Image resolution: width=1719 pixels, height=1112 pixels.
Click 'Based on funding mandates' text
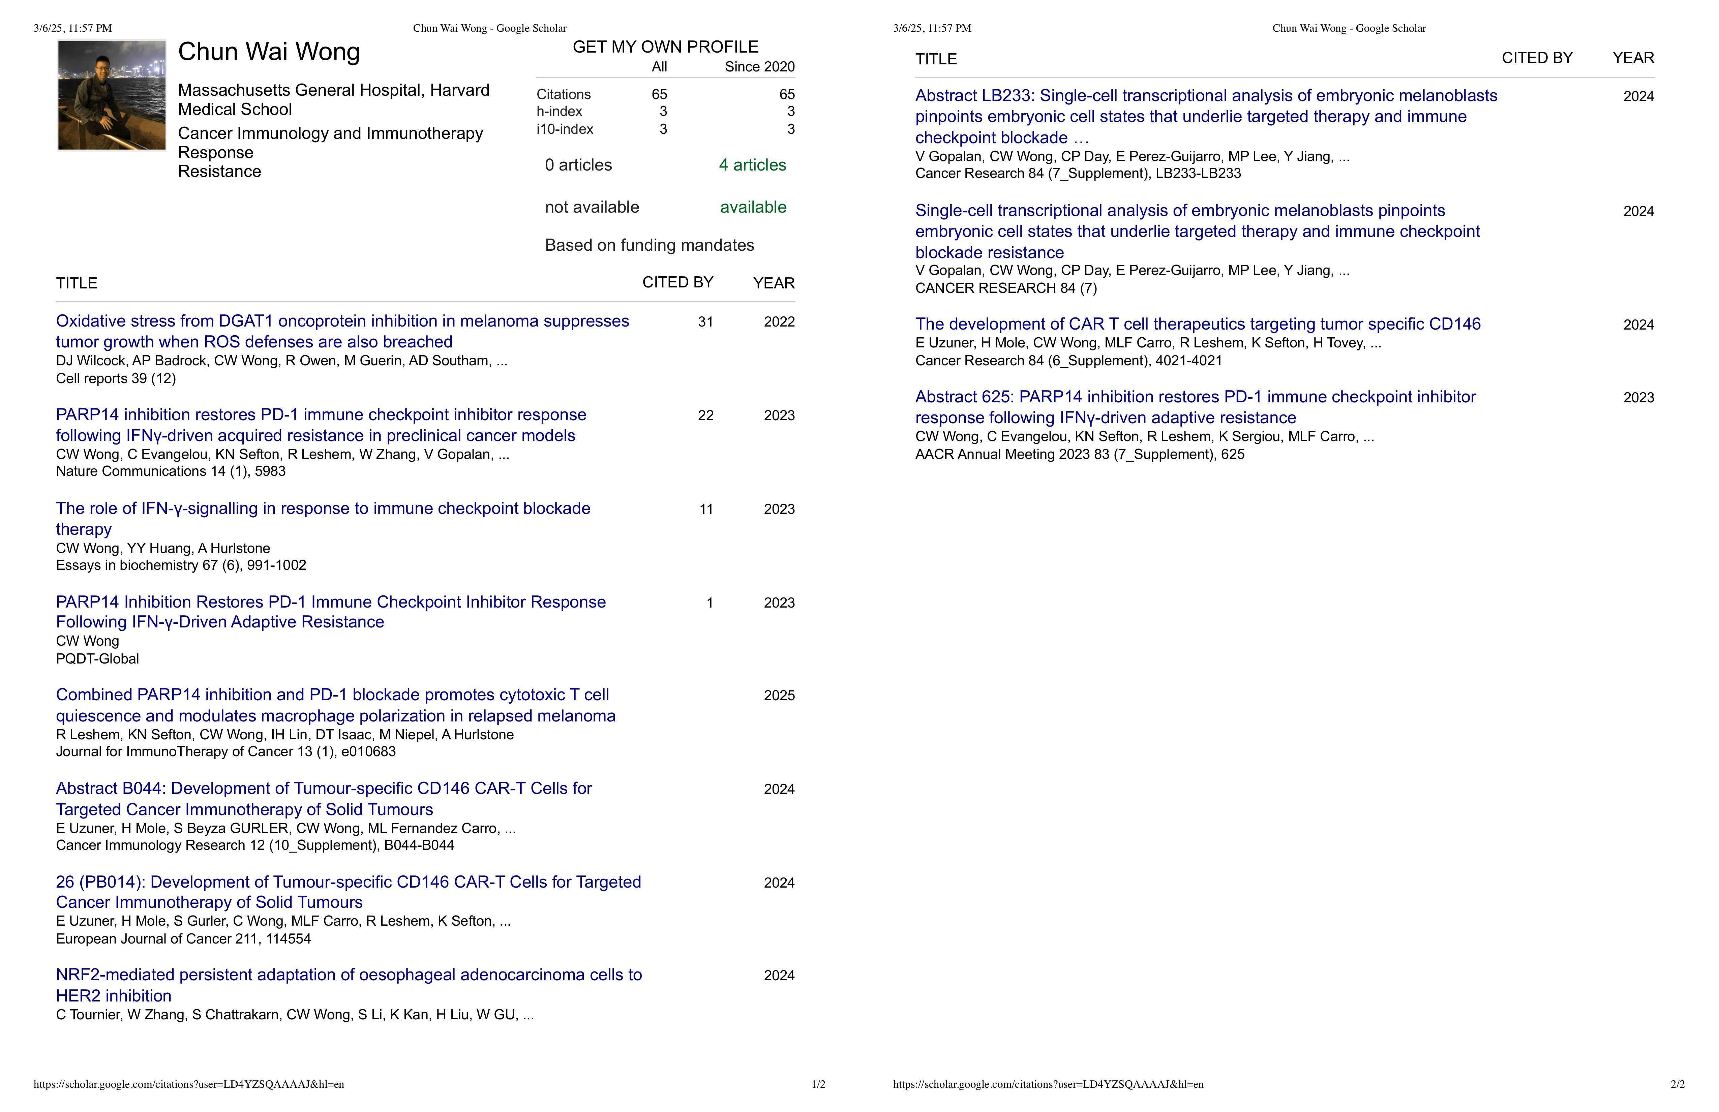coord(649,246)
